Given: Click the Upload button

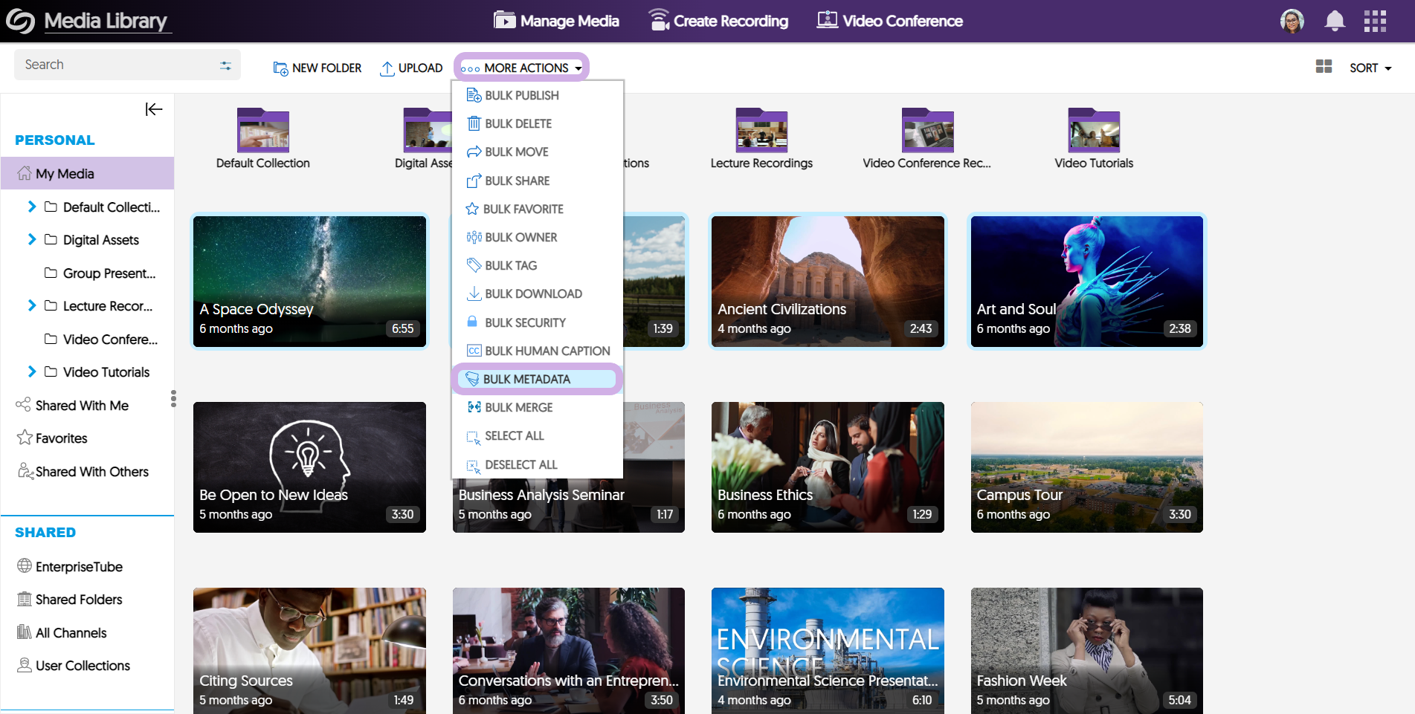Looking at the screenshot, I should (411, 68).
